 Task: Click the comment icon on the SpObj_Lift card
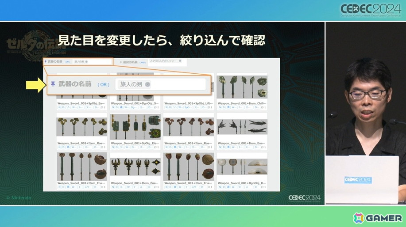pos(209,107)
